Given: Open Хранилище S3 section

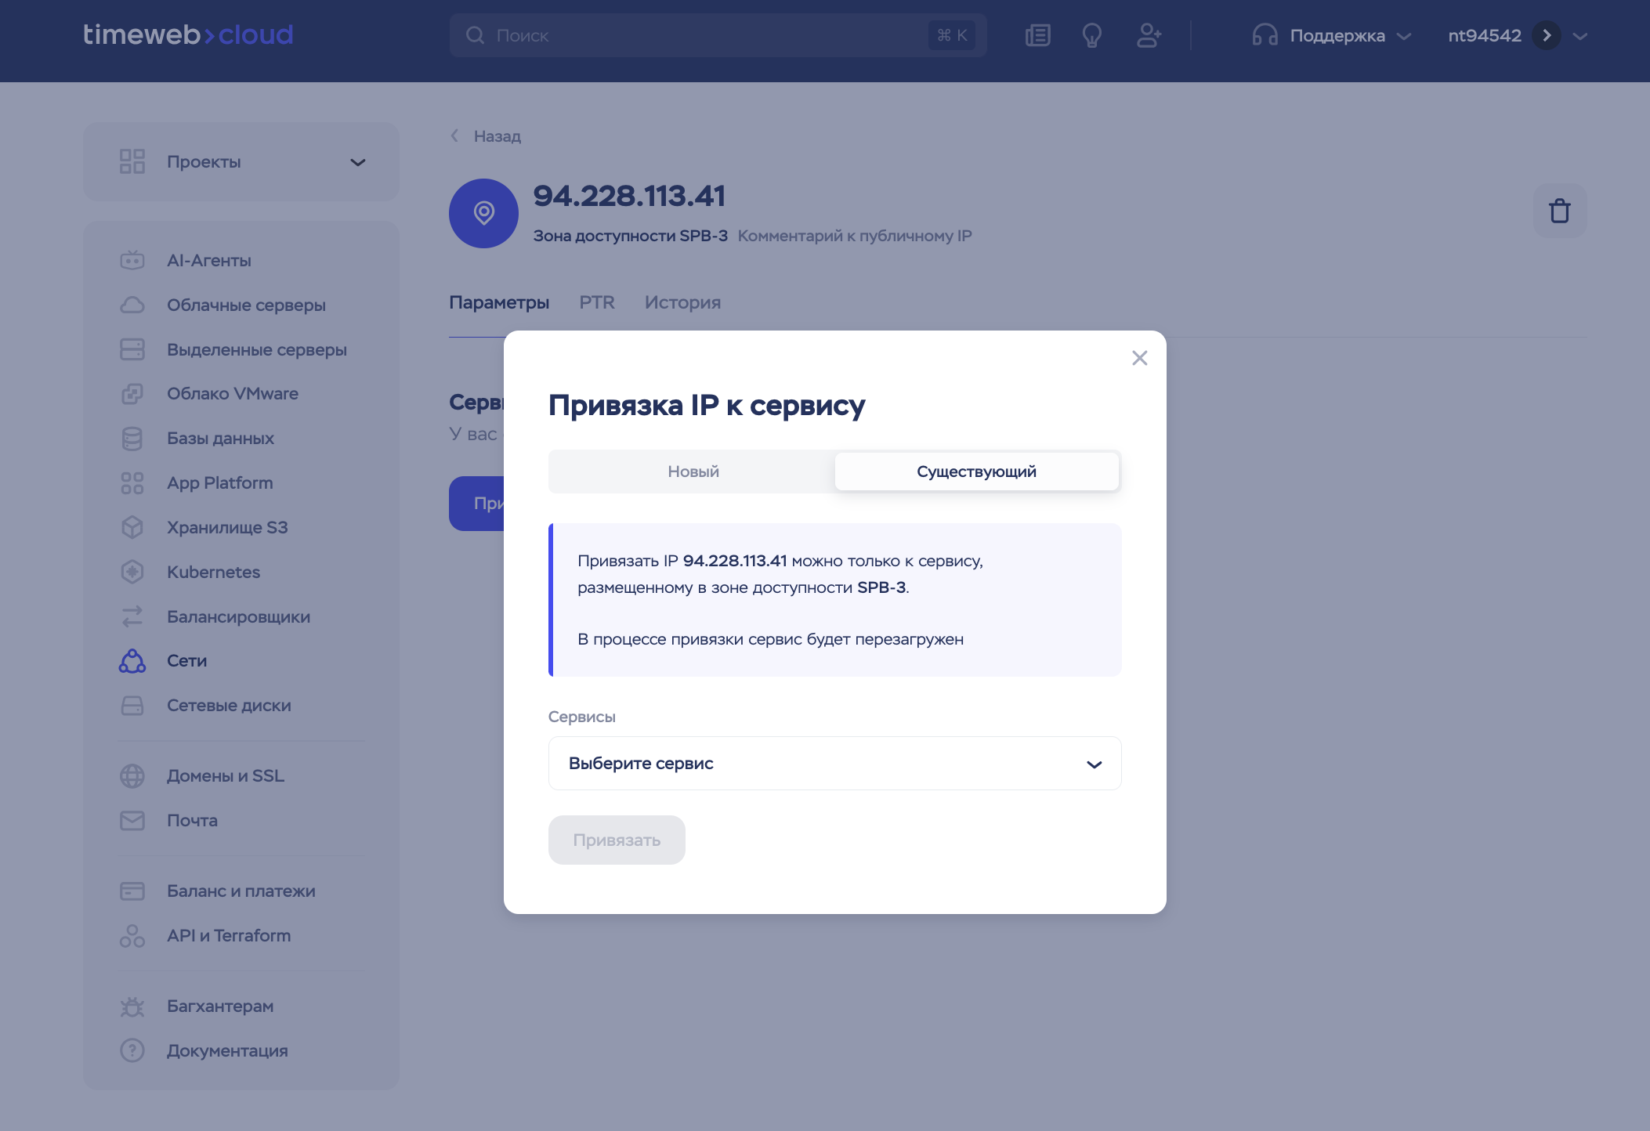Looking at the screenshot, I should 227,527.
